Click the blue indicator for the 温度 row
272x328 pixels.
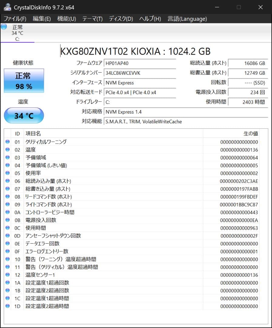click(x=8, y=150)
